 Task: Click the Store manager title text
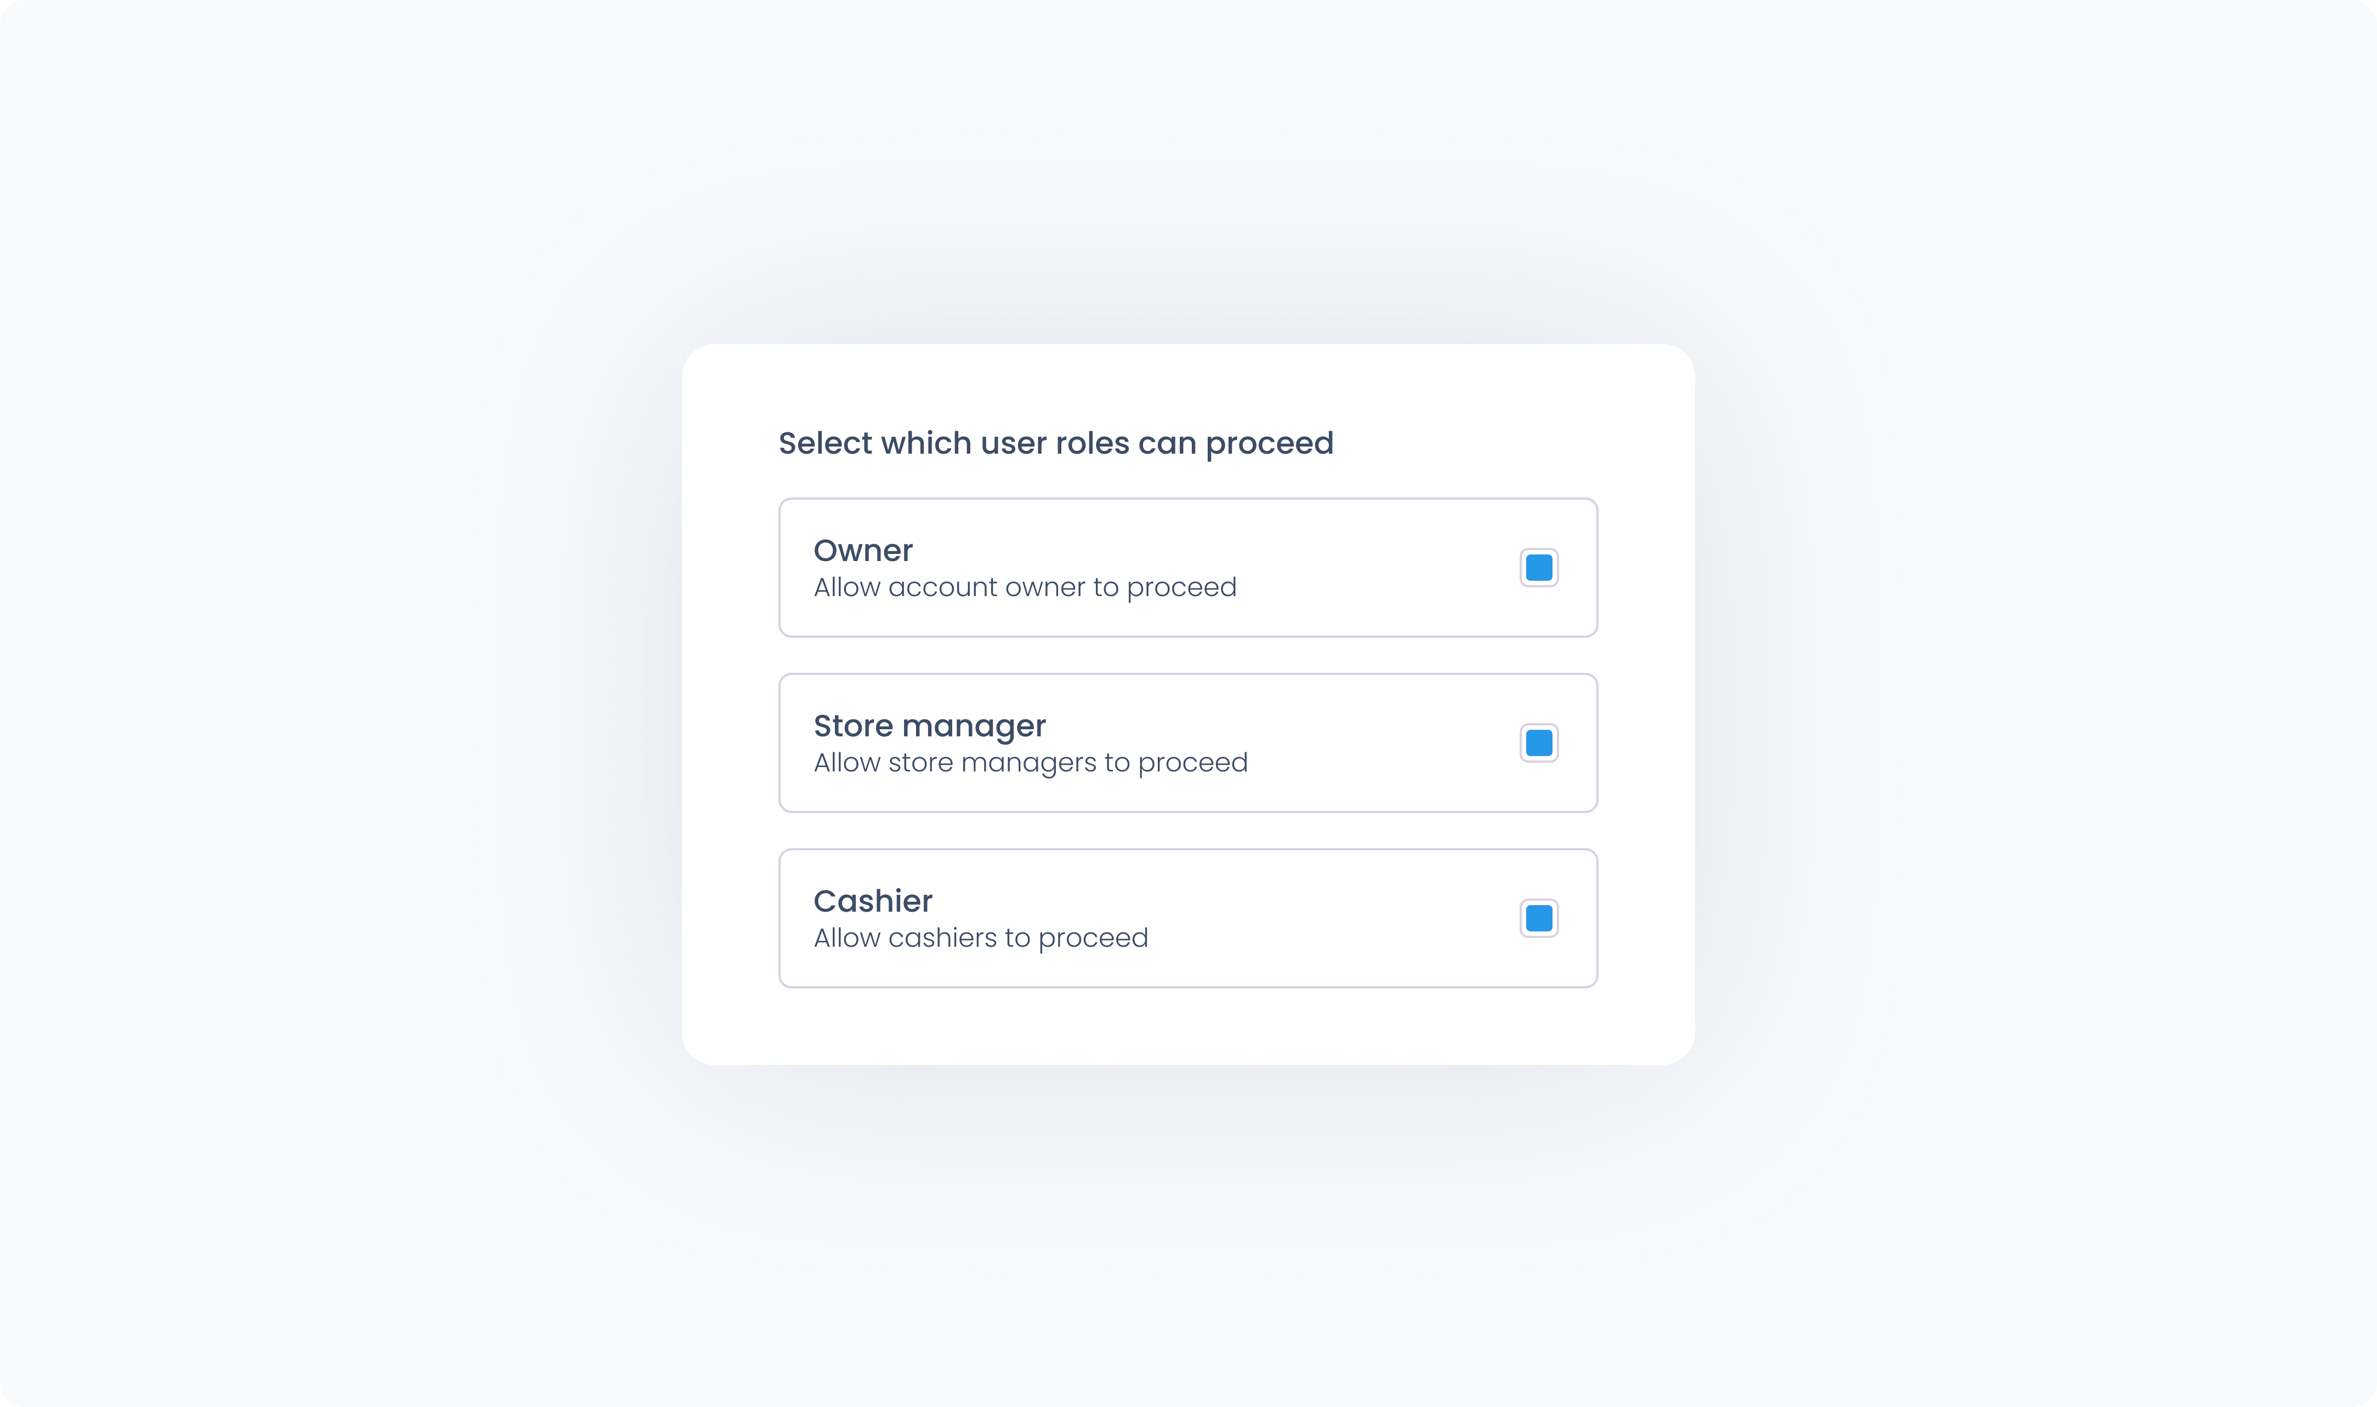tap(930, 727)
